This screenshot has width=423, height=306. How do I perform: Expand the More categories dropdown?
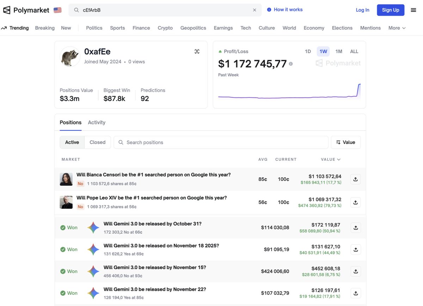(397, 28)
